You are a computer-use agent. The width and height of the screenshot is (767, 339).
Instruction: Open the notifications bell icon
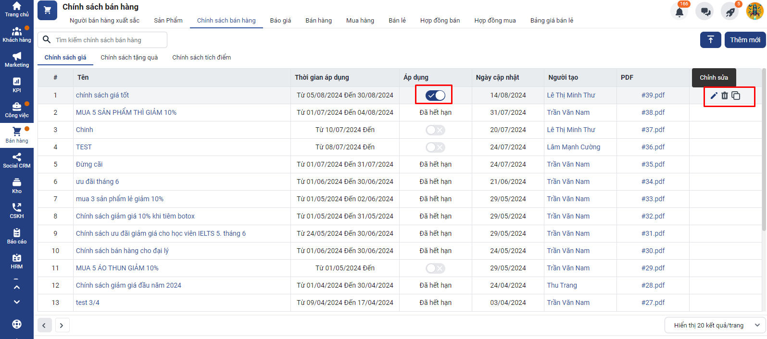click(679, 12)
